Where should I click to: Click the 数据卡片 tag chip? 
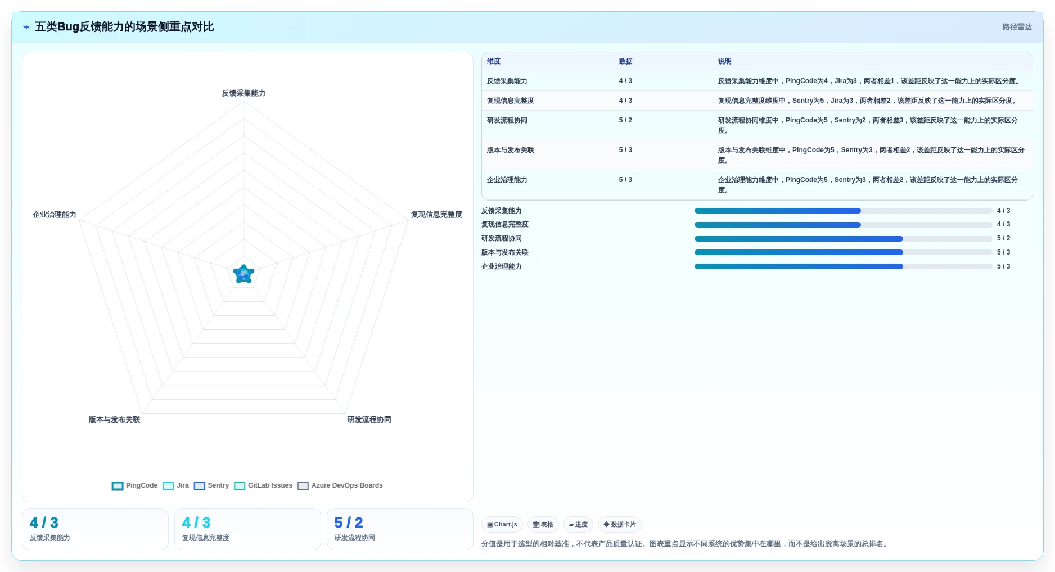620,525
